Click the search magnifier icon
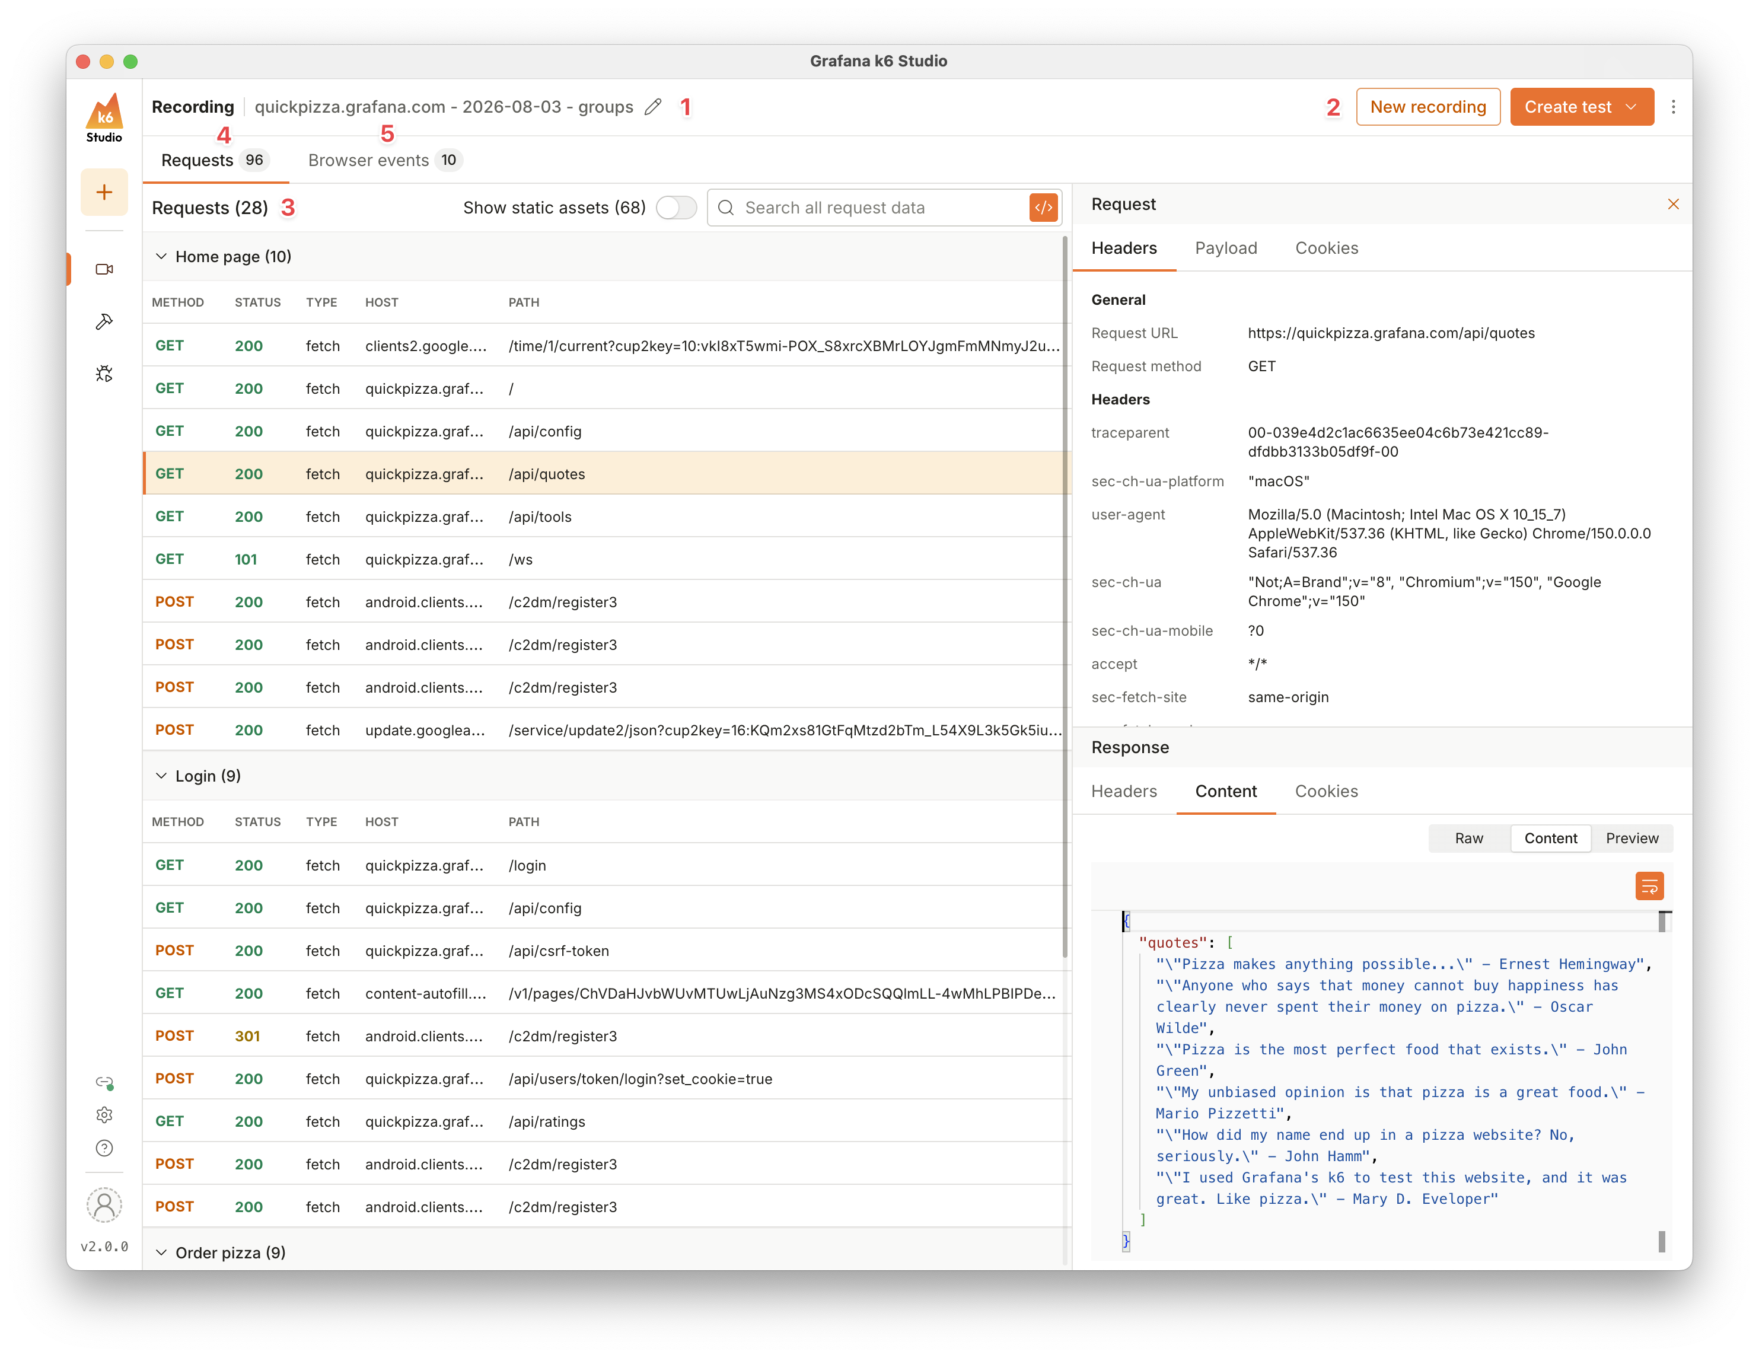The image size is (1759, 1358). click(x=726, y=208)
